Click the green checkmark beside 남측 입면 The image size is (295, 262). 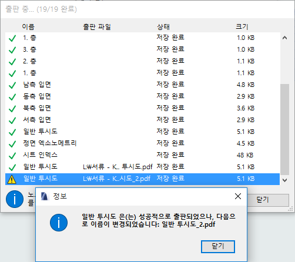click(x=12, y=85)
